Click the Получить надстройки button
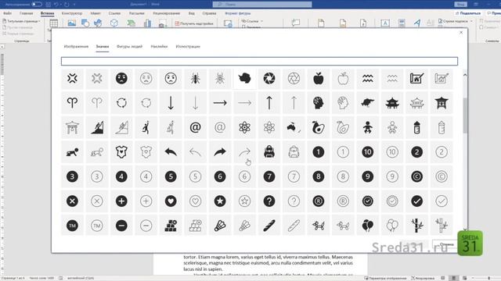 click(194, 23)
